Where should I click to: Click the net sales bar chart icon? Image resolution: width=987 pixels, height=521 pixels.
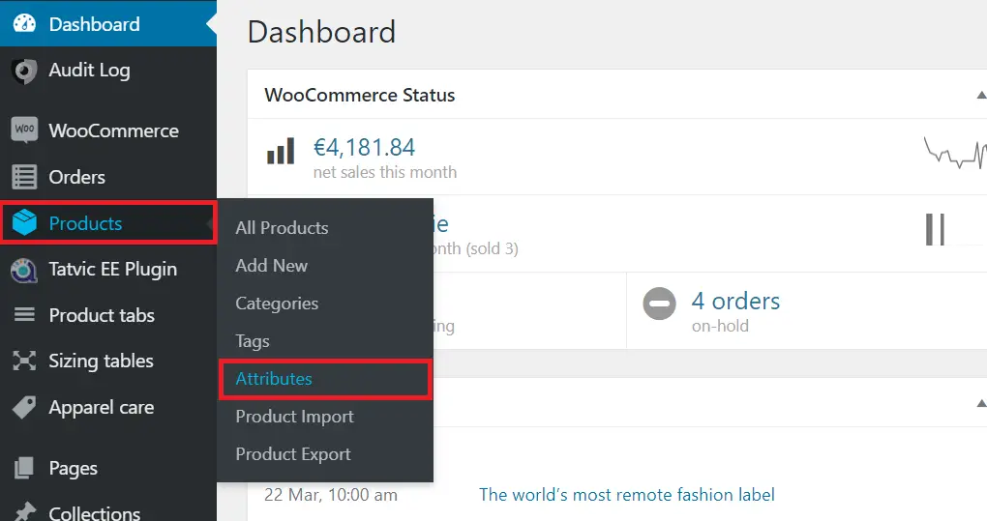click(281, 152)
